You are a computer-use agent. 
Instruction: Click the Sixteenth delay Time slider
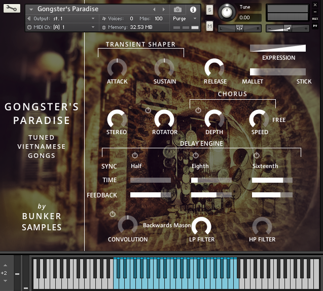click(x=272, y=180)
